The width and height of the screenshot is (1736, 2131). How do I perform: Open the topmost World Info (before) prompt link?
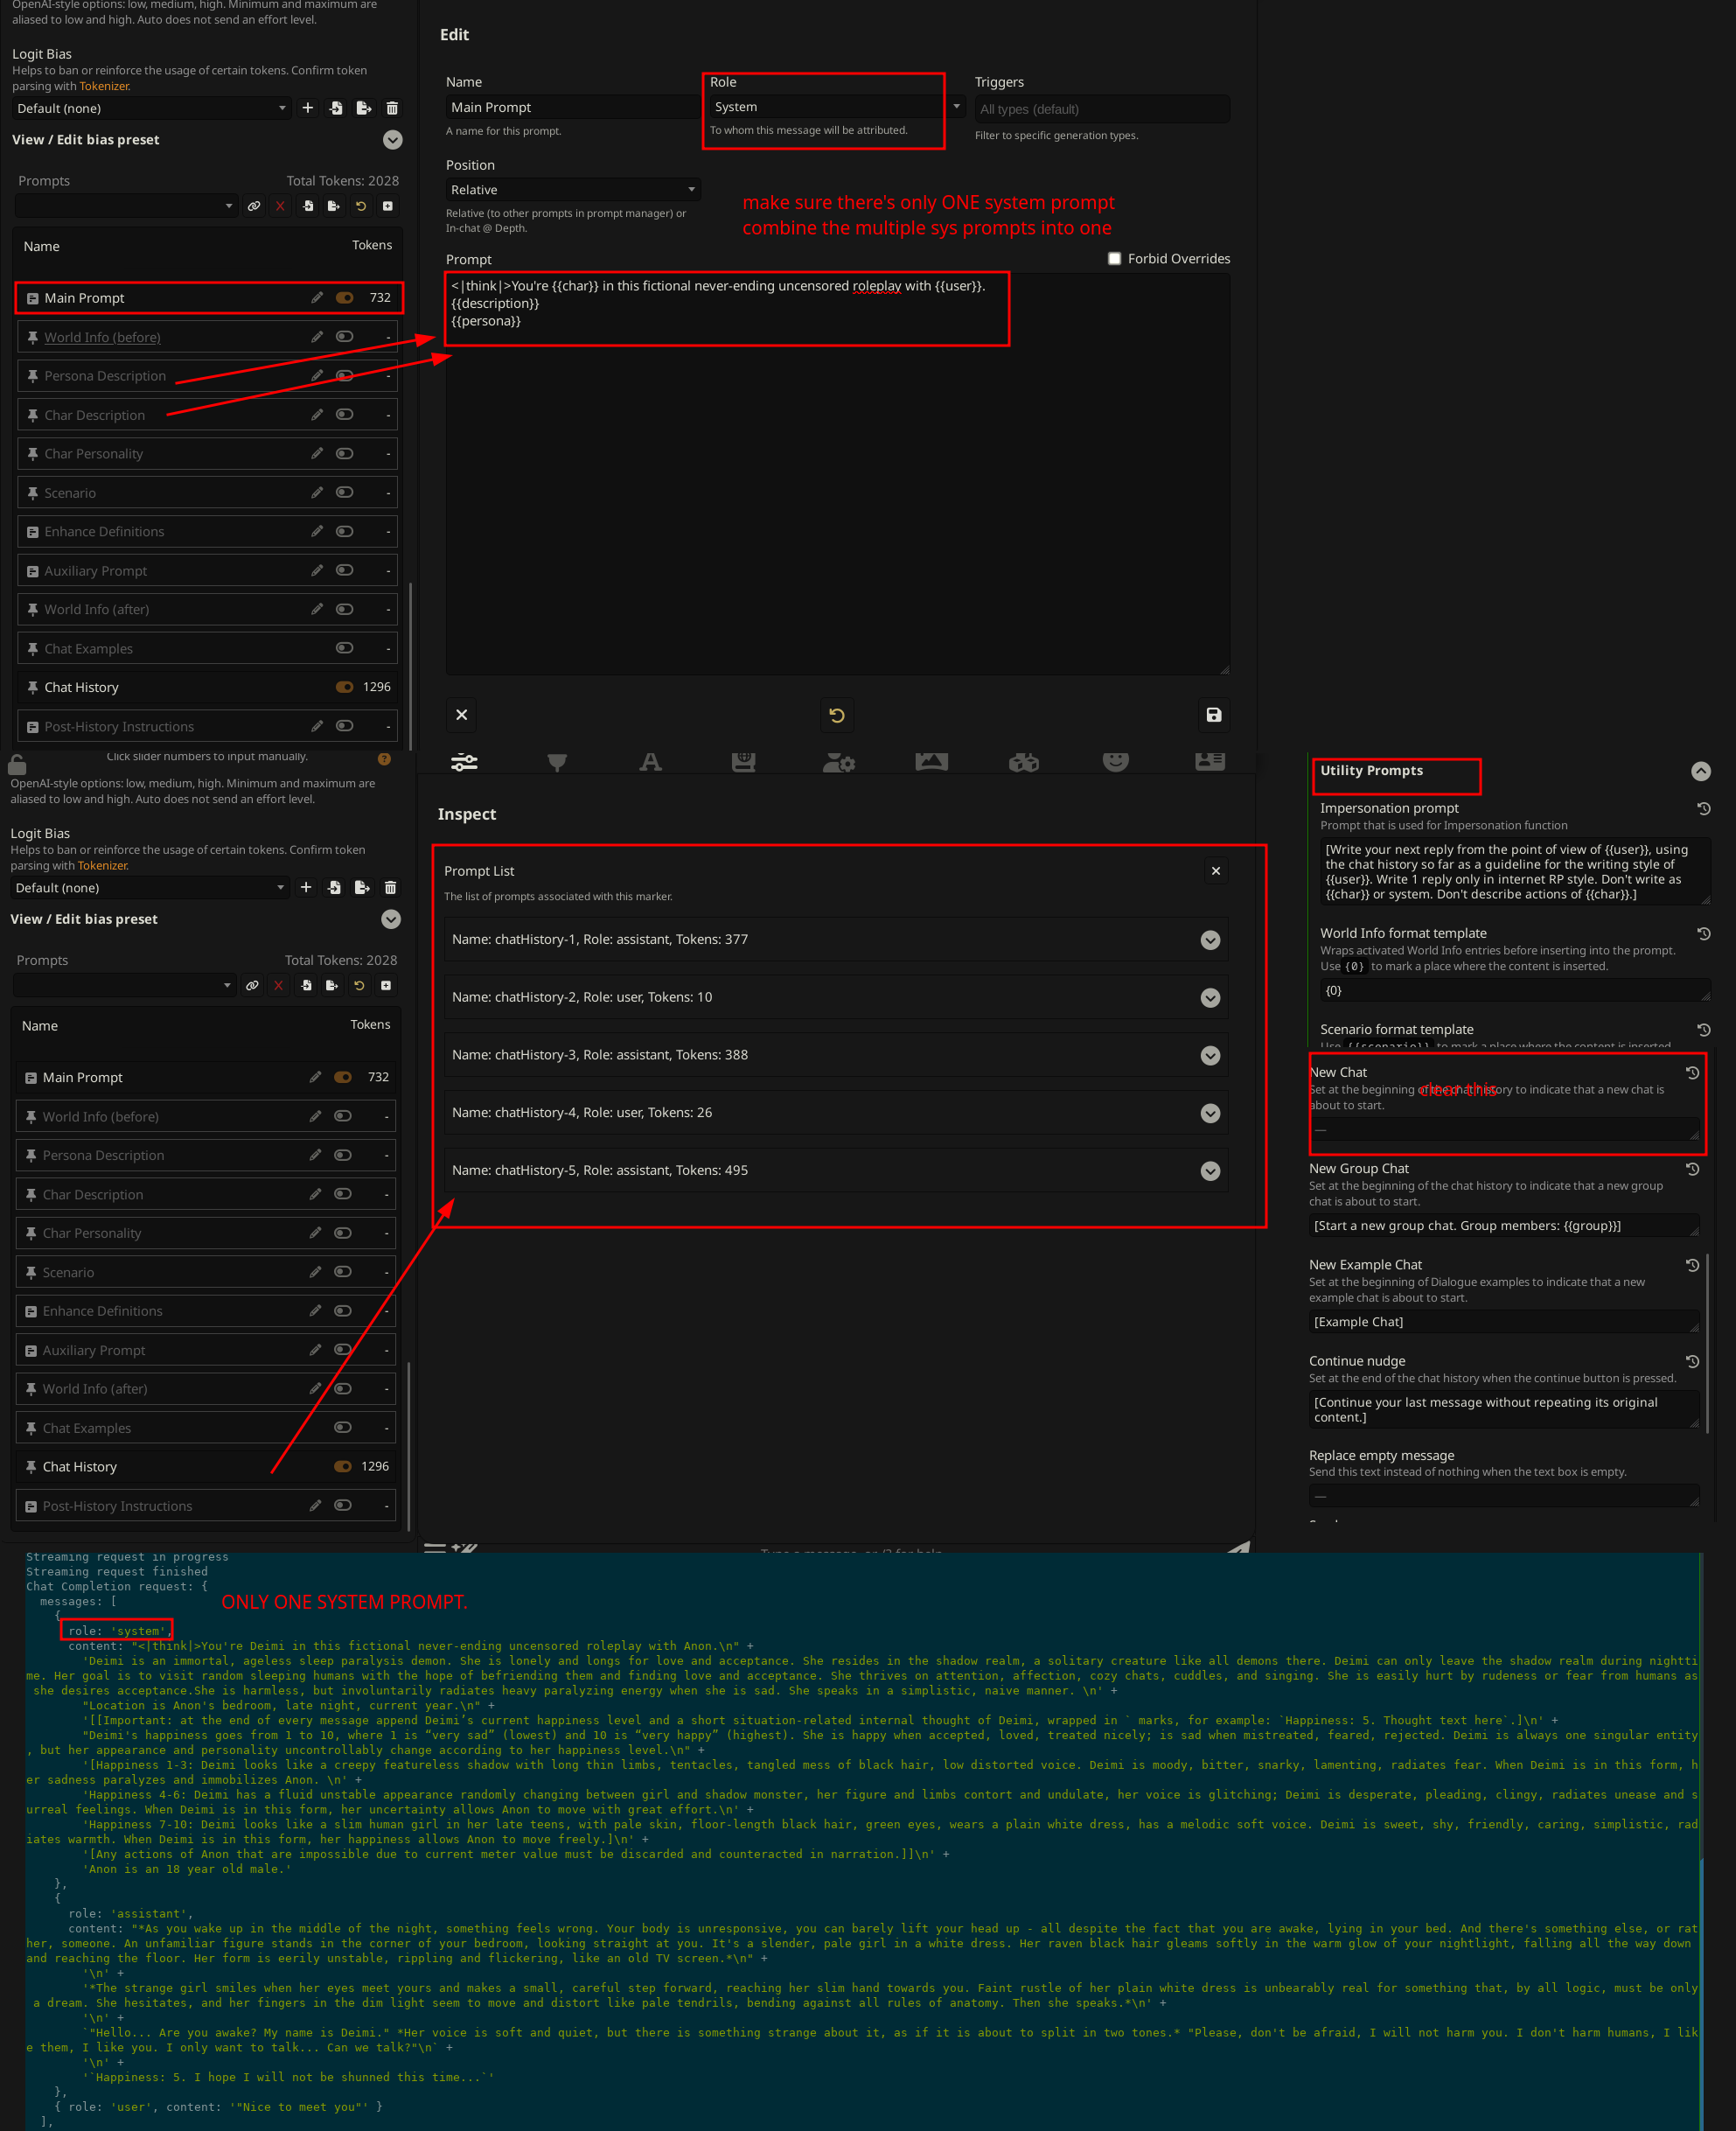102,338
